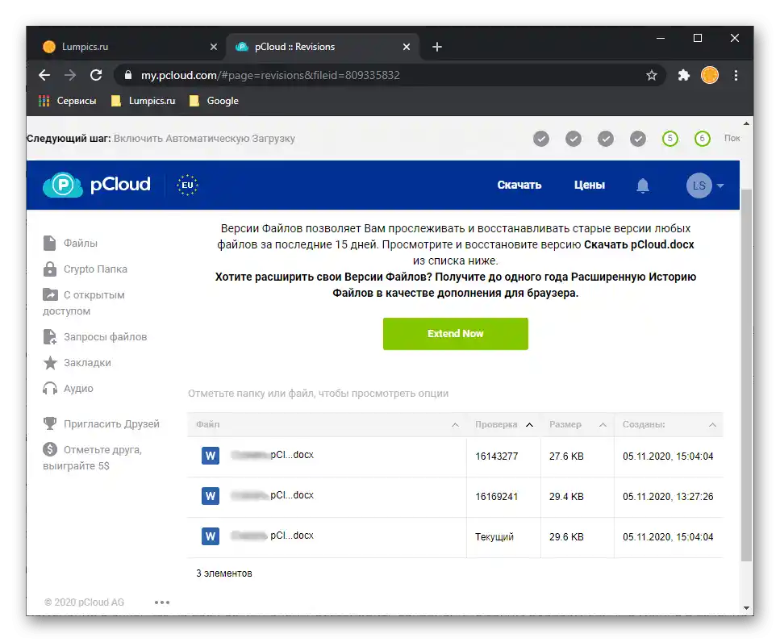Open the footer three-dots menu
The width and height of the screenshot is (780, 642).
tap(162, 602)
